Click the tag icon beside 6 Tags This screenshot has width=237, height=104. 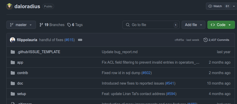[69, 25]
